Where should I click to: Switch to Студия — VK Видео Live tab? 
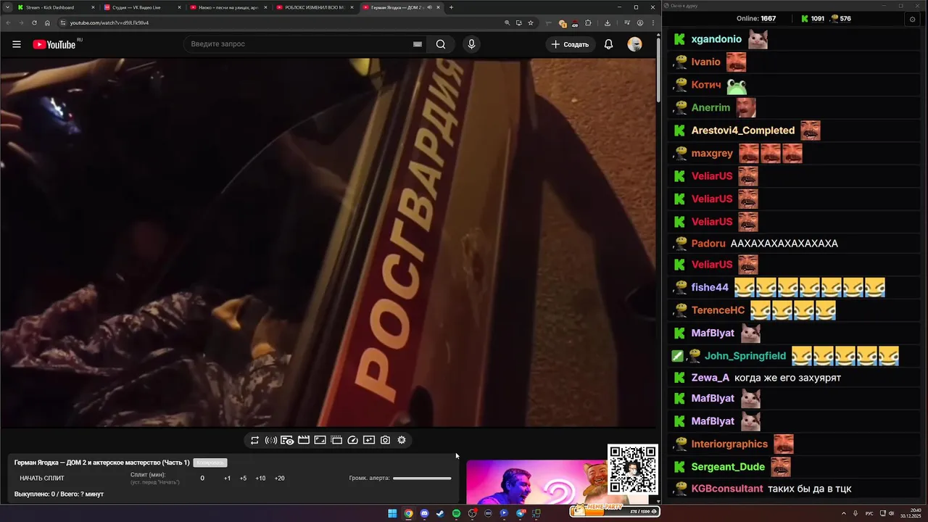click(x=142, y=7)
